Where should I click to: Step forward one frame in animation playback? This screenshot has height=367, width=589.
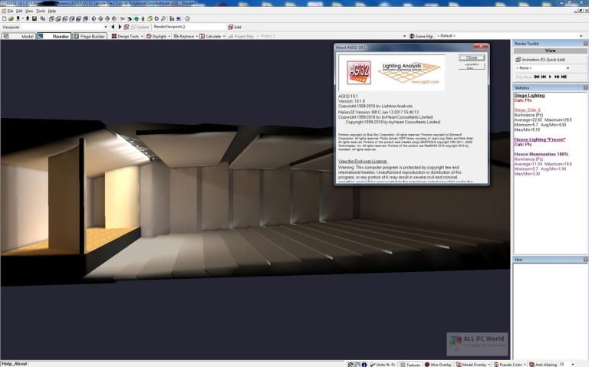[x=557, y=77]
